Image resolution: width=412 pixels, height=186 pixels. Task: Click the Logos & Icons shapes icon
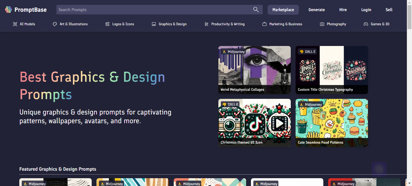coord(107,24)
